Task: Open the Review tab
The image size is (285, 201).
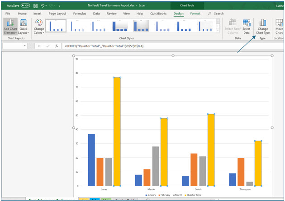Action: click(x=111, y=14)
